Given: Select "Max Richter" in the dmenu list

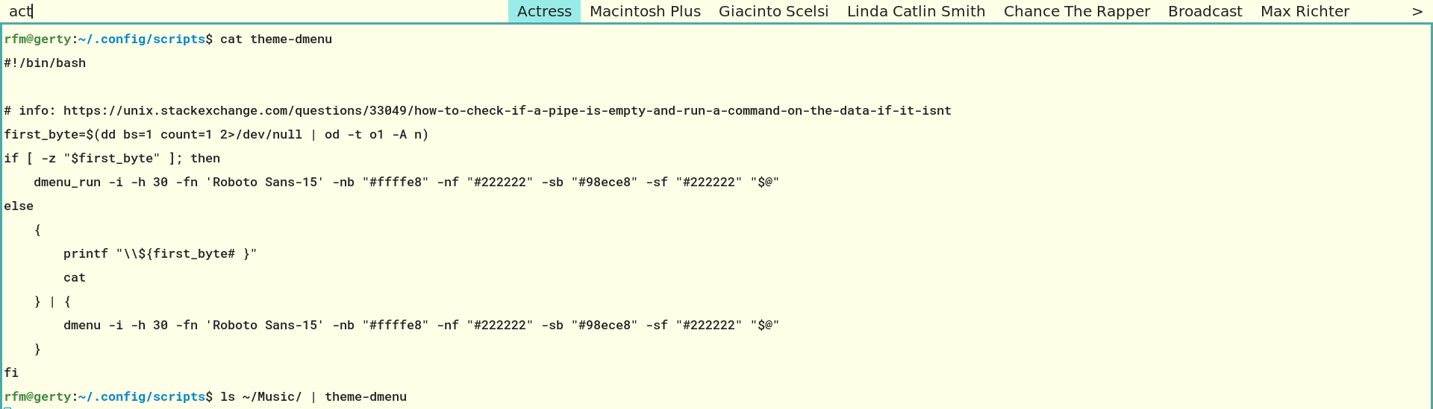Looking at the screenshot, I should coord(1305,11).
